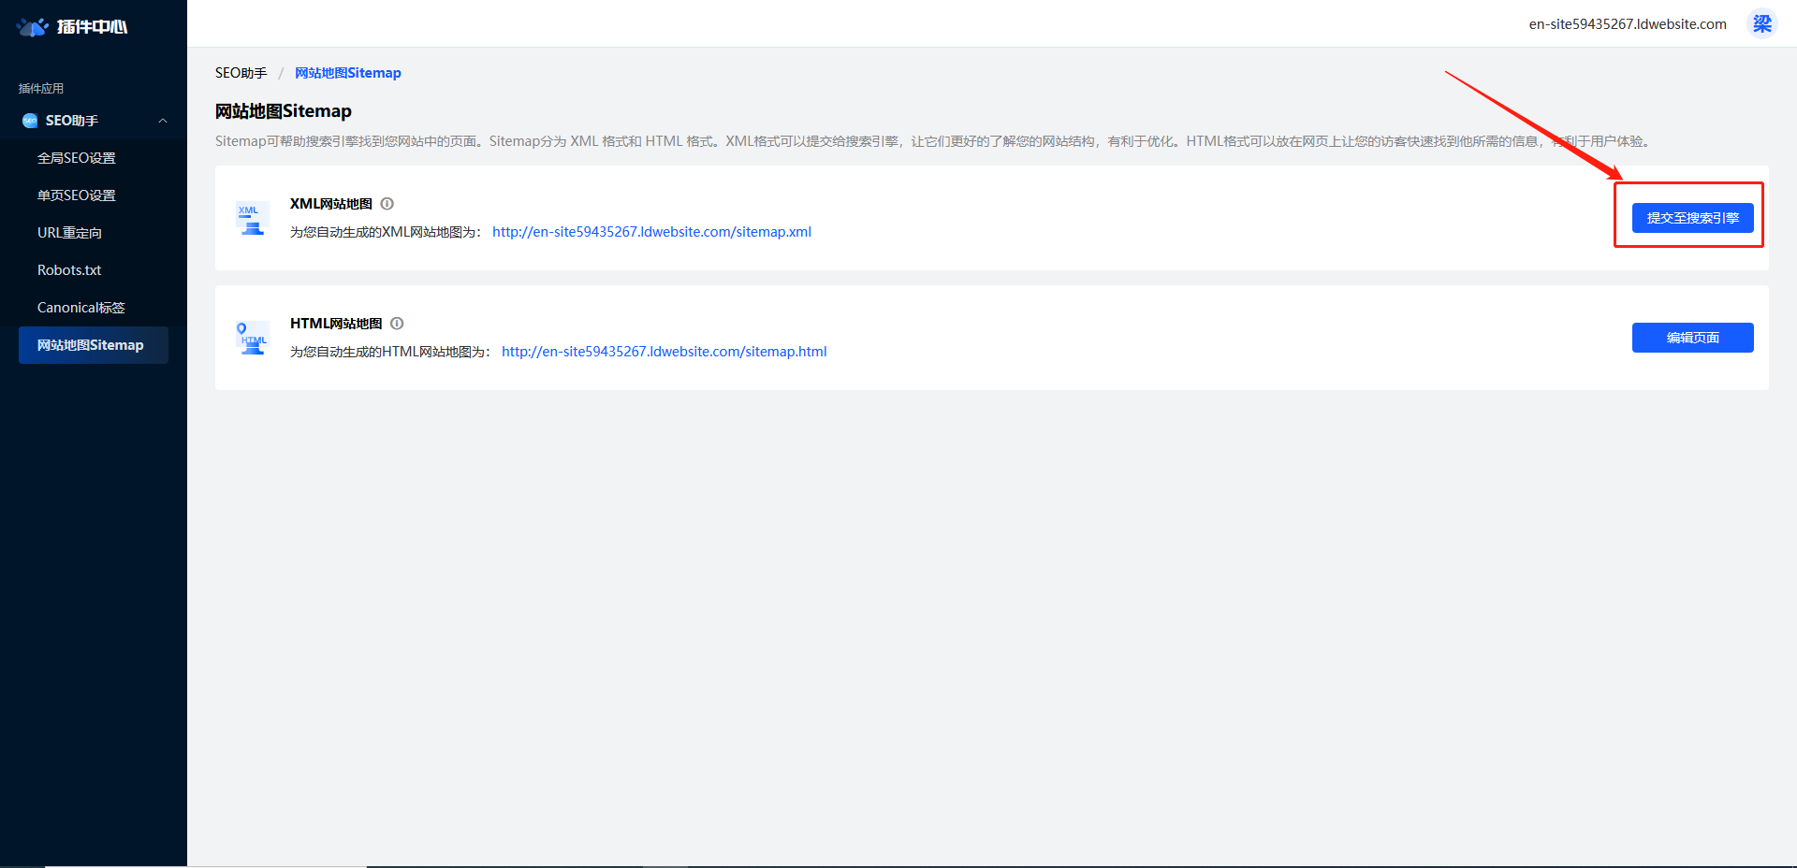The image size is (1797, 868).
Task: Open the sitemap.html link
Action: click(664, 352)
